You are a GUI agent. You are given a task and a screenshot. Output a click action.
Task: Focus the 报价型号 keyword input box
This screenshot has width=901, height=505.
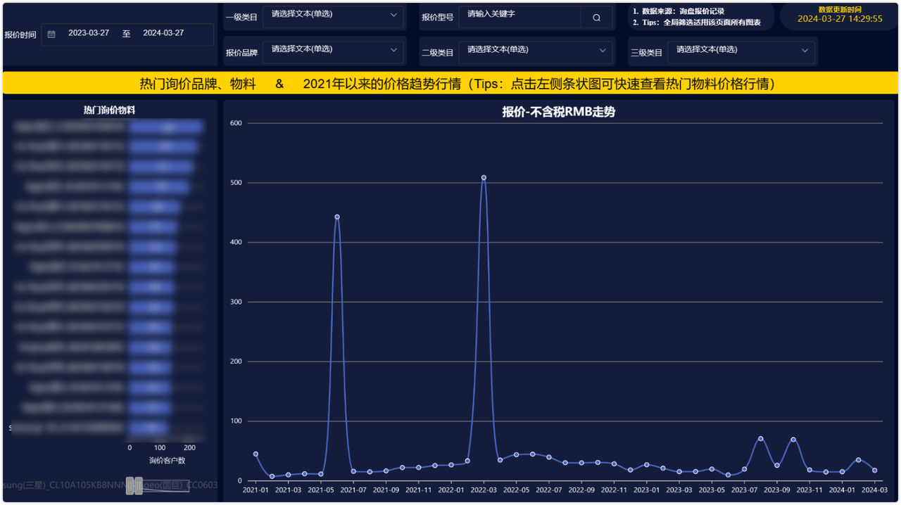[519, 15]
